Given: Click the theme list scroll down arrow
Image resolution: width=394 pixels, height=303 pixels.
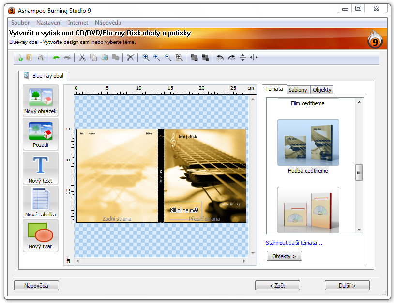Looking at the screenshot, I should click(359, 230).
